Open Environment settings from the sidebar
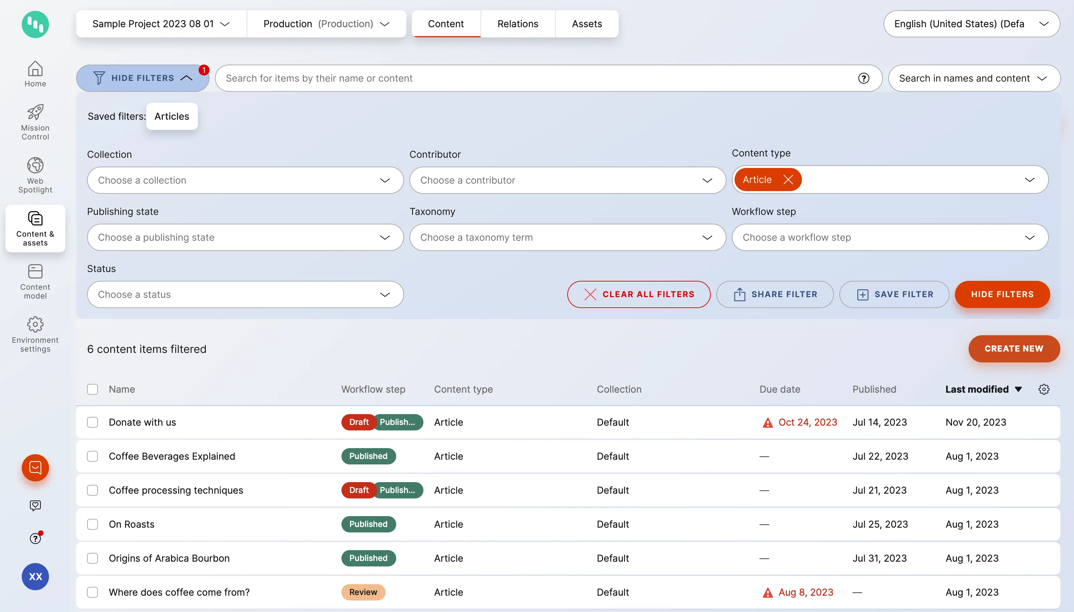Screen dimensions: 1074x612 pyautogui.click(x=35, y=333)
